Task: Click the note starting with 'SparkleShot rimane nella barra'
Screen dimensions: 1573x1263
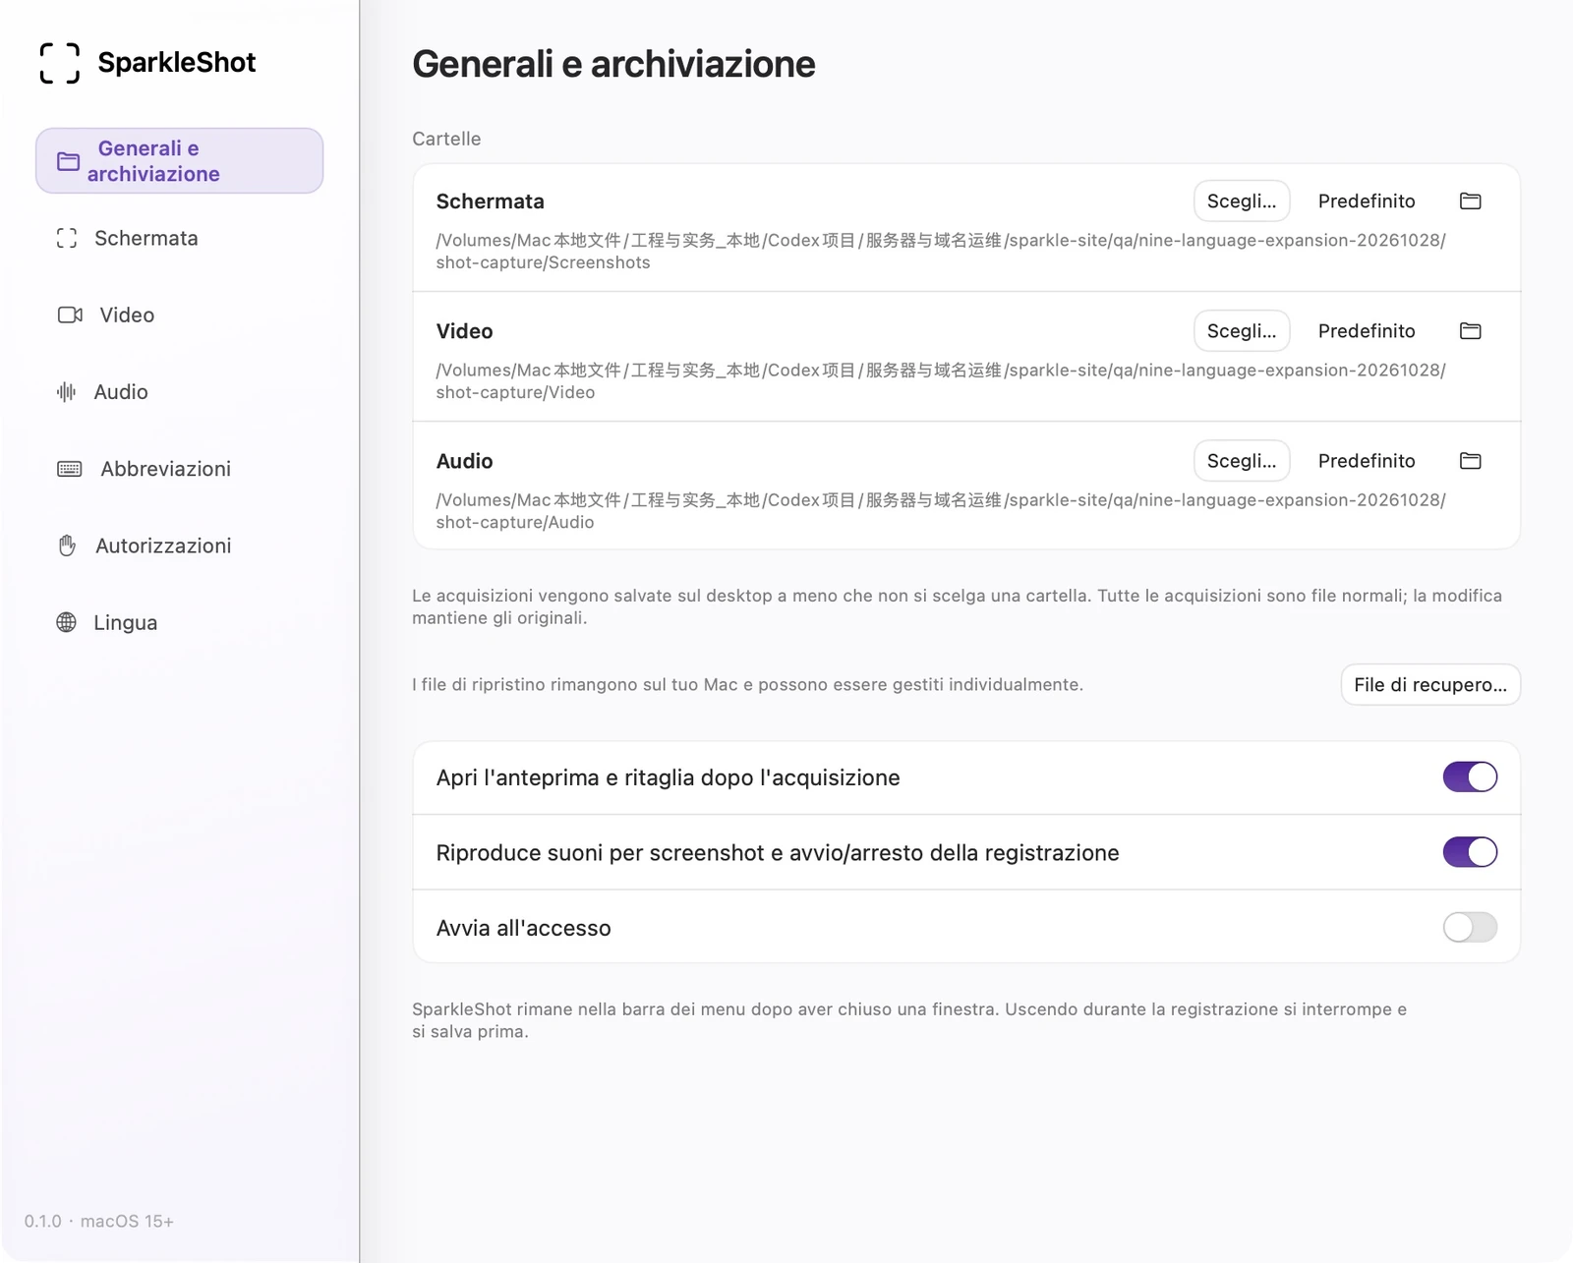Action: coord(909,1020)
